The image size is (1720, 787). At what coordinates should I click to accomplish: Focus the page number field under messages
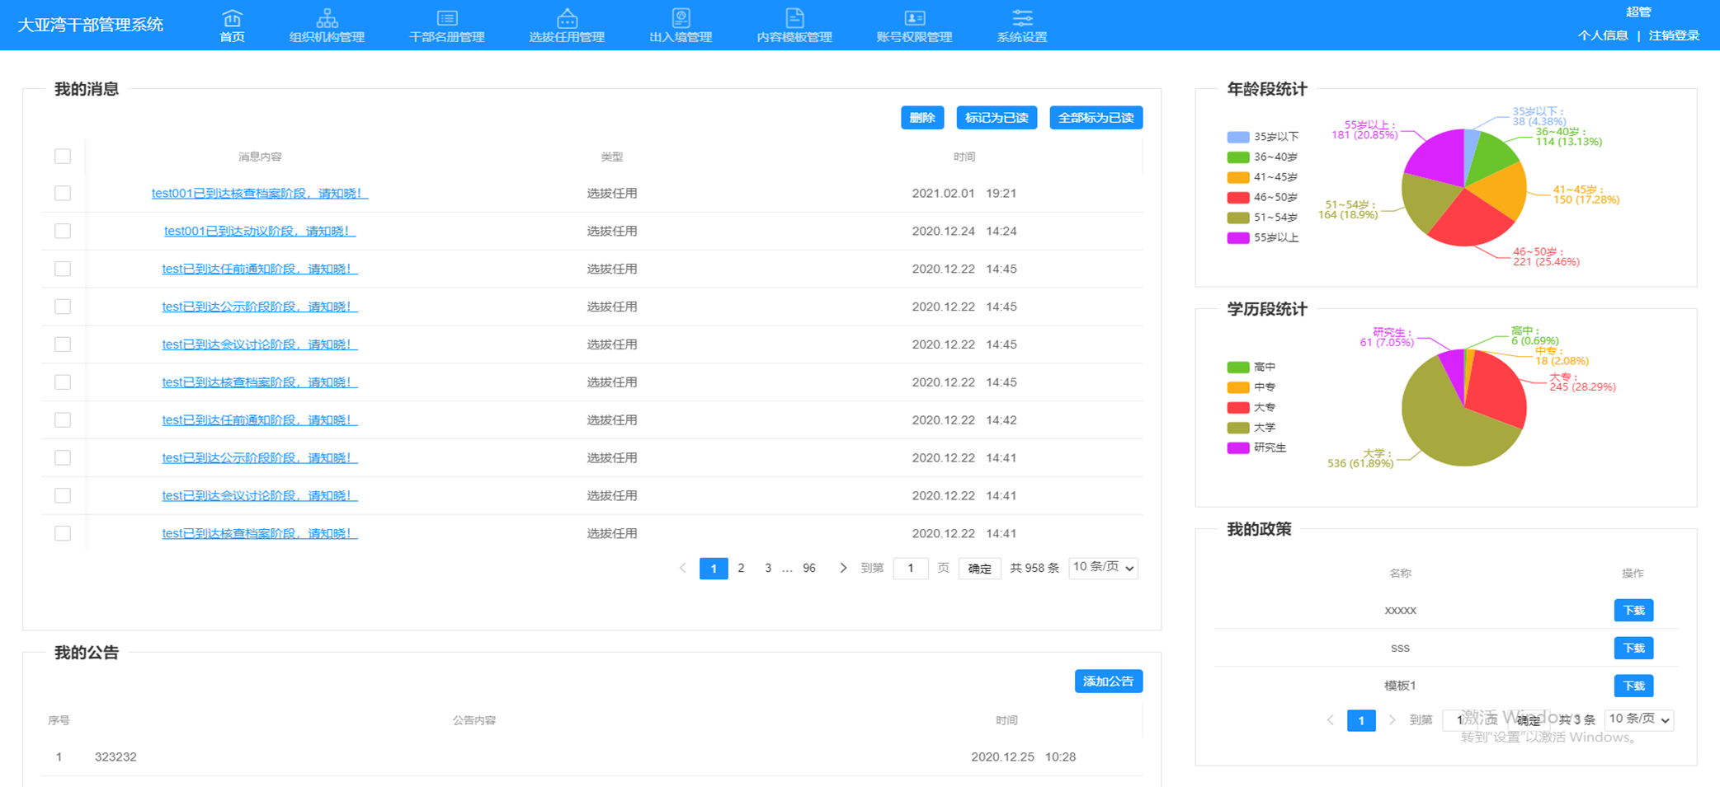coord(911,568)
